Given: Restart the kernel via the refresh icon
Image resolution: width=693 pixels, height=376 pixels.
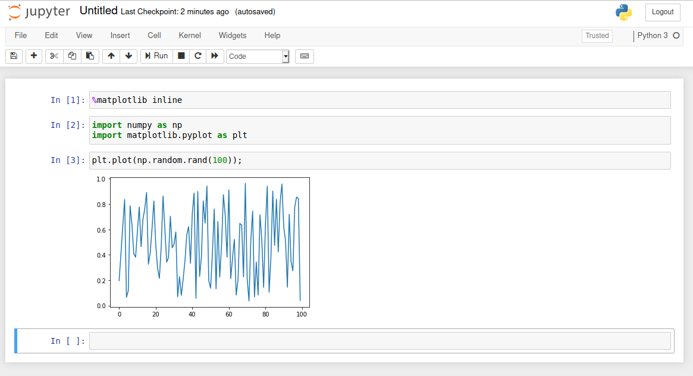Looking at the screenshot, I should 197,55.
